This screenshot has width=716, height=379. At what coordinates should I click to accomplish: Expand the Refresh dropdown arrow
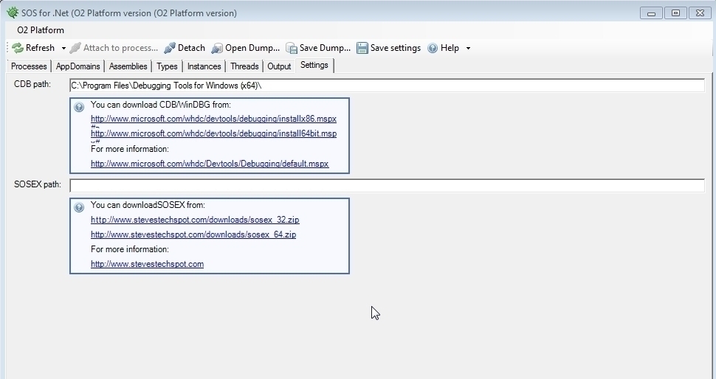click(63, 48)
